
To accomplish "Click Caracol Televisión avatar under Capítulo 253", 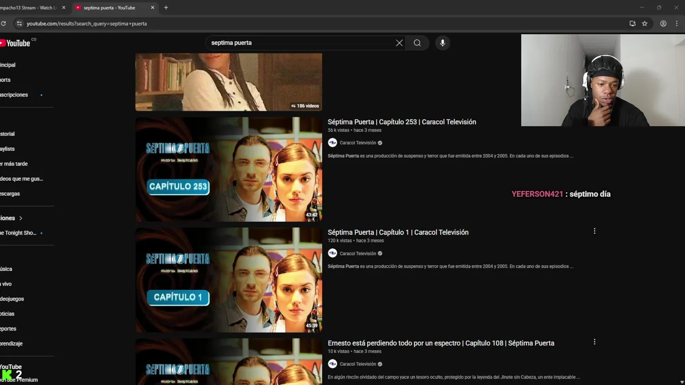I will tap(332, 143).
